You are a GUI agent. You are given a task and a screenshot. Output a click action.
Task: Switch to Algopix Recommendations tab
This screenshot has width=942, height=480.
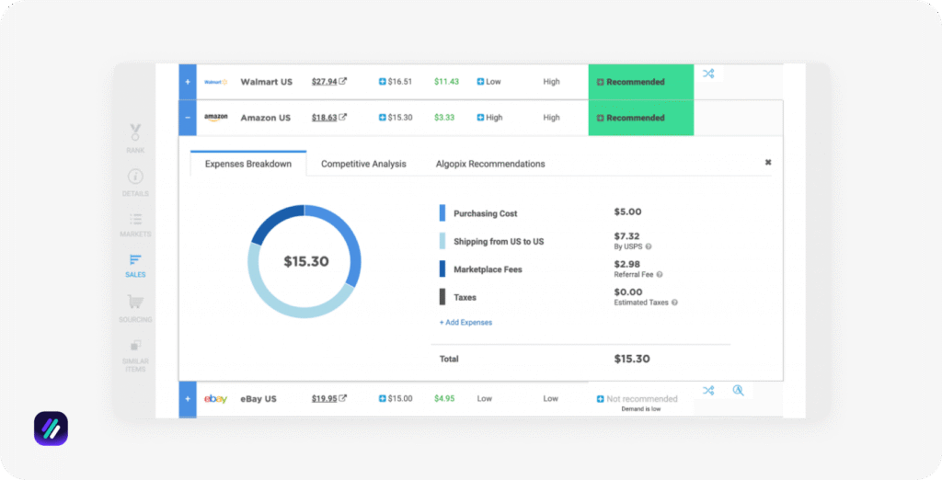490,164
